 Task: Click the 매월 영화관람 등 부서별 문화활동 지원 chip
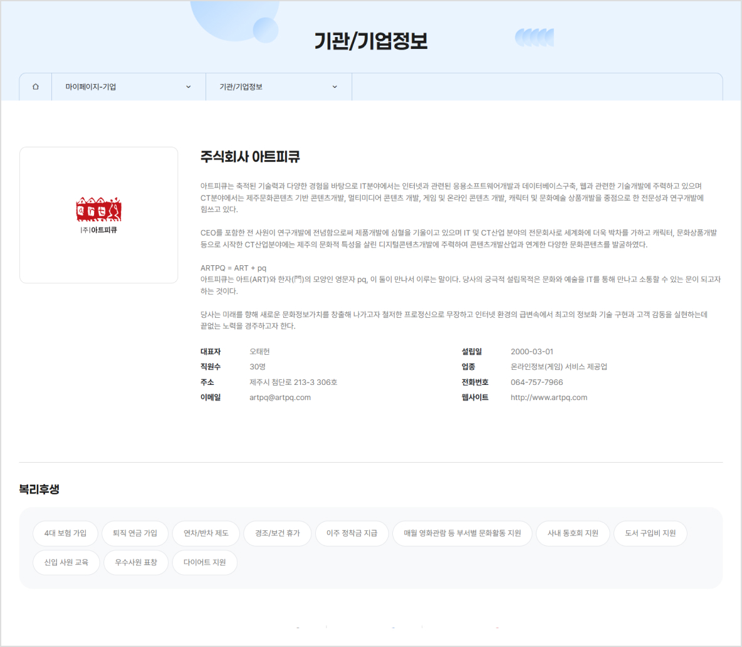pos(462,534)
